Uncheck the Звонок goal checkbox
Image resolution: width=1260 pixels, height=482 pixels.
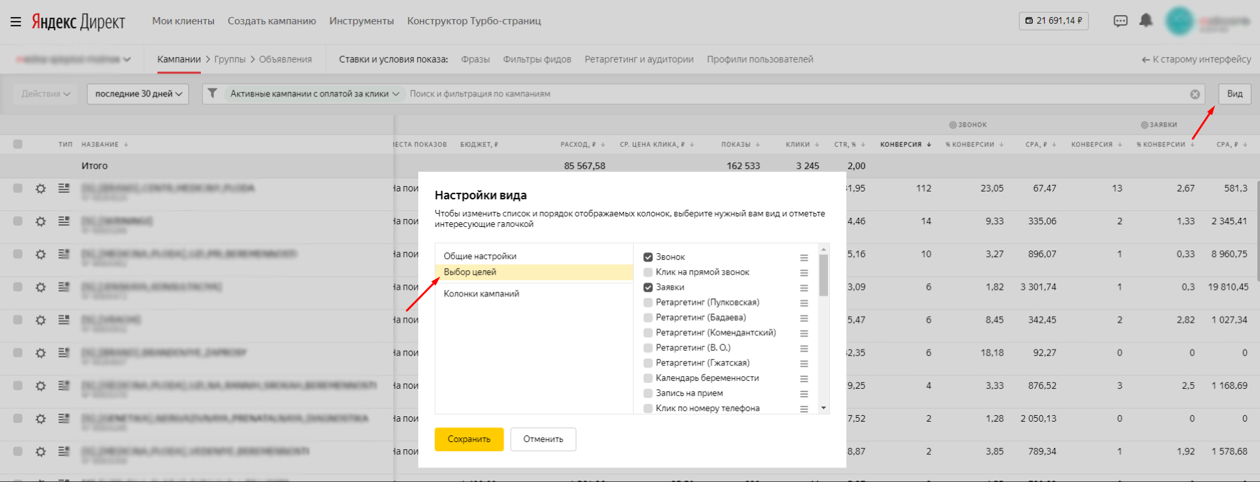point(648,257)
